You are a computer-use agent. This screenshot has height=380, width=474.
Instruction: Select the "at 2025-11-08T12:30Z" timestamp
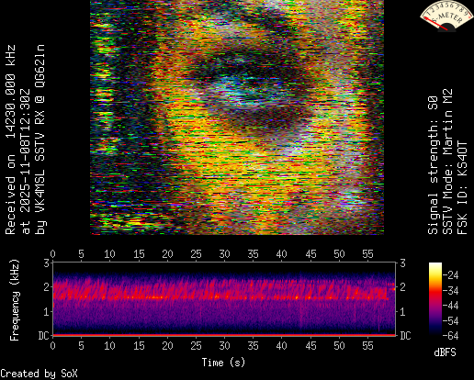coord(25,162)
